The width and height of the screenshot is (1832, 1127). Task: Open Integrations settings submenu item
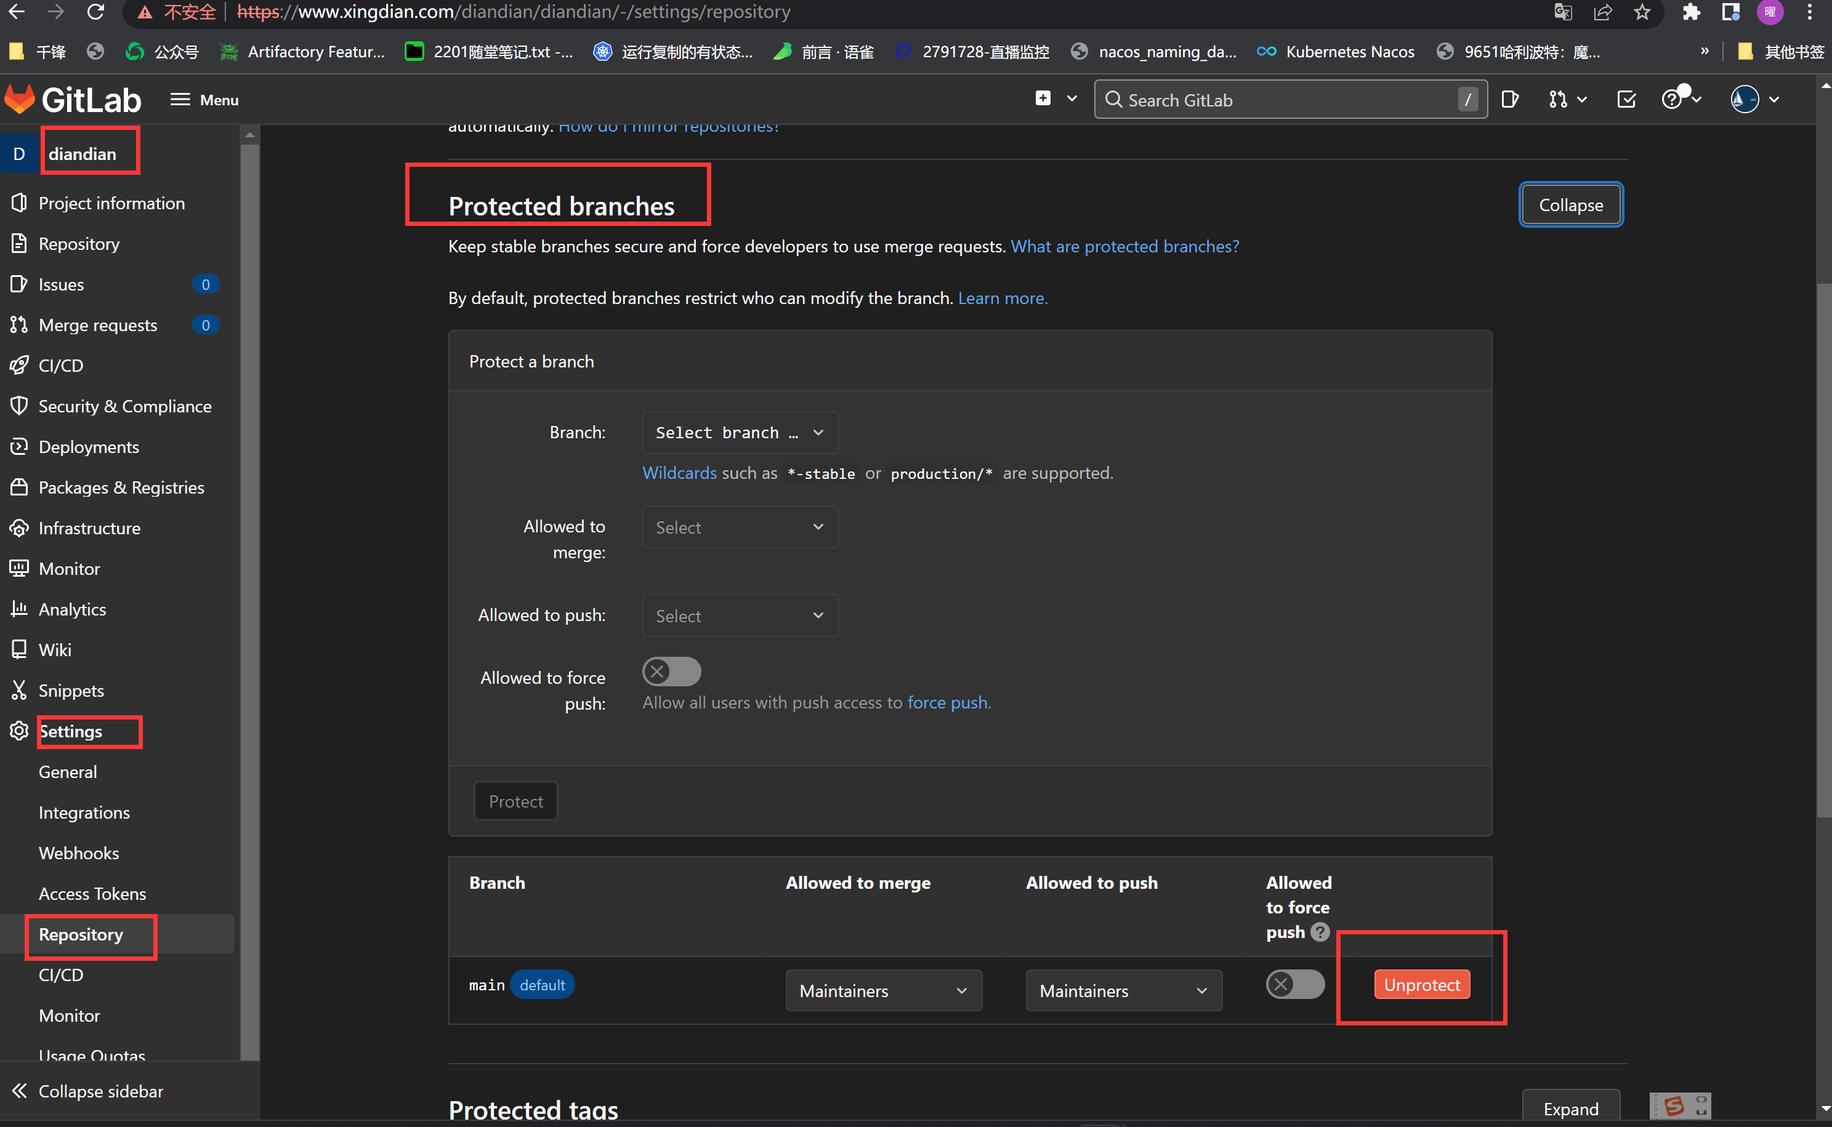84,812
